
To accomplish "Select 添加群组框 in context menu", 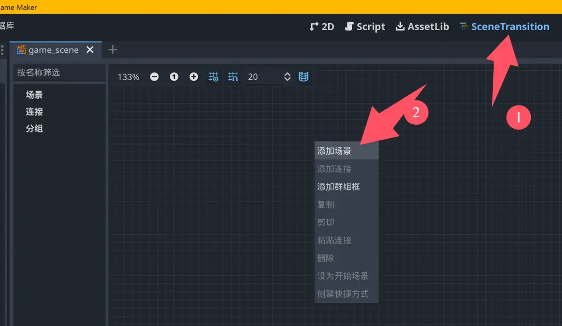I will 339,187.
